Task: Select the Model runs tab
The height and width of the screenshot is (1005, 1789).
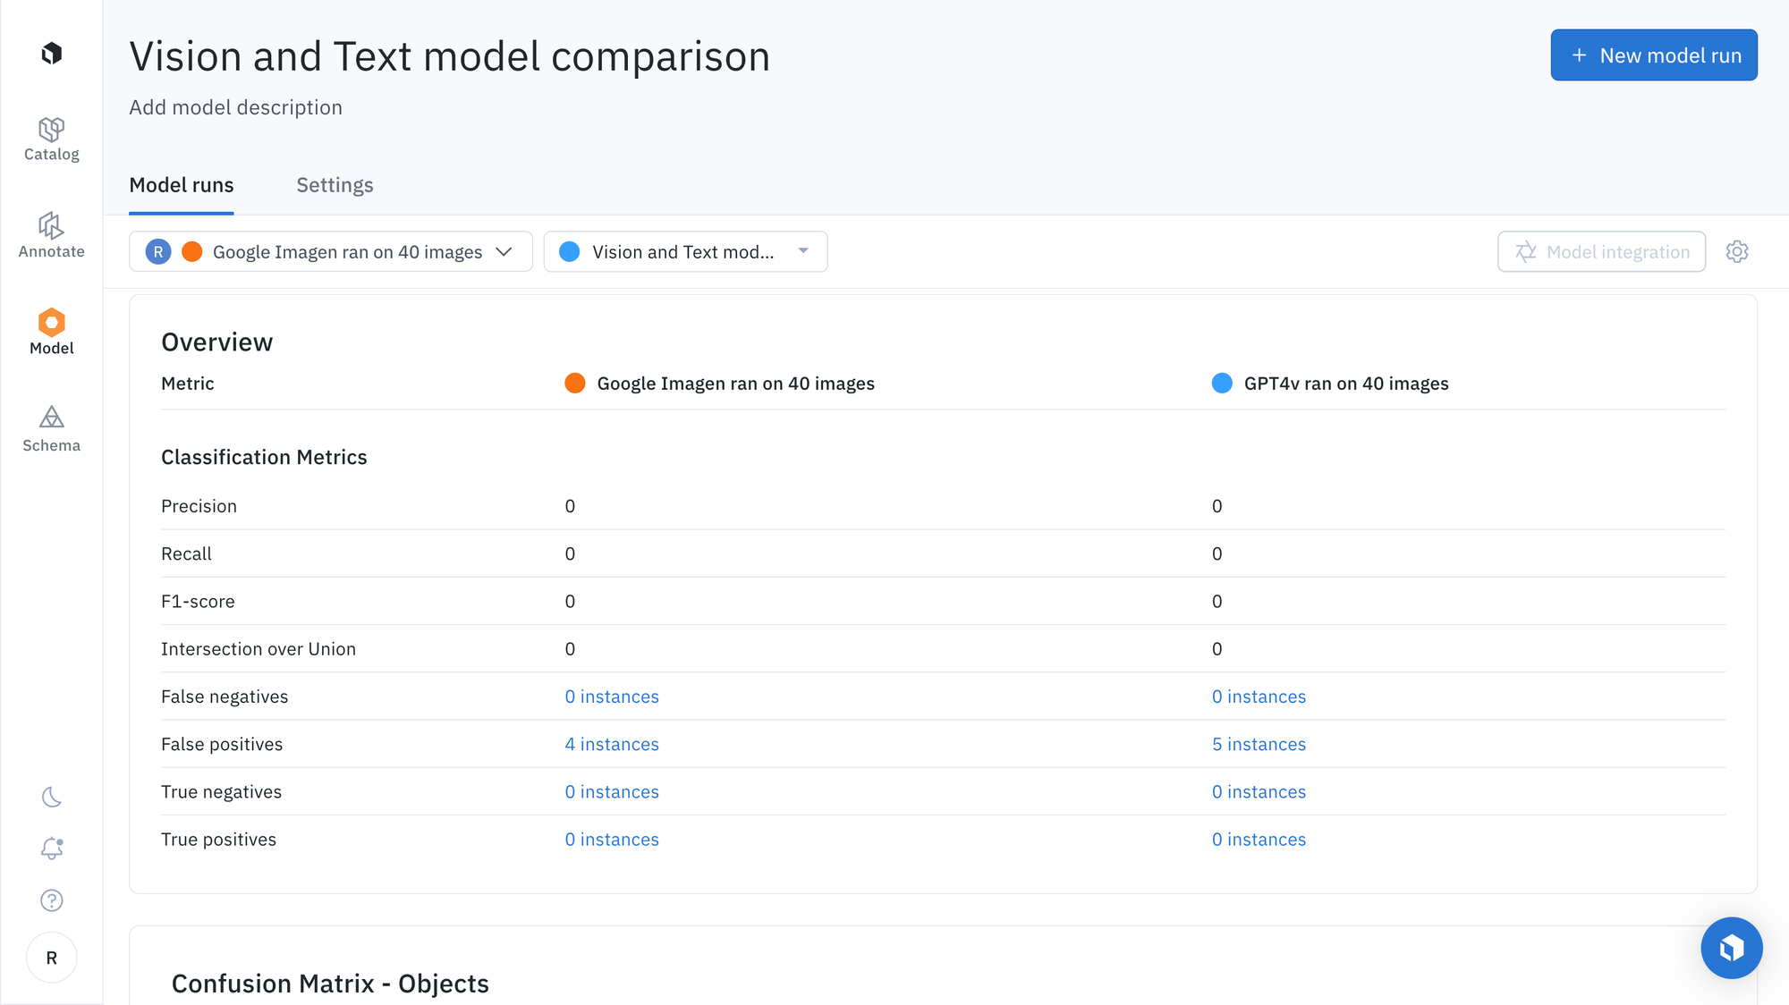Action: pyautogui.click(x=182, y=185)
